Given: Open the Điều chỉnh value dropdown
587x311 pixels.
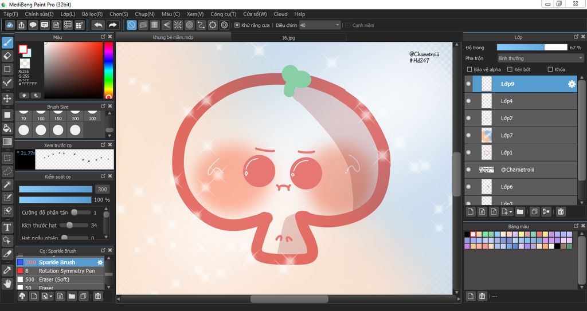Looking at the screenshot, I should [x=320, y=25].
